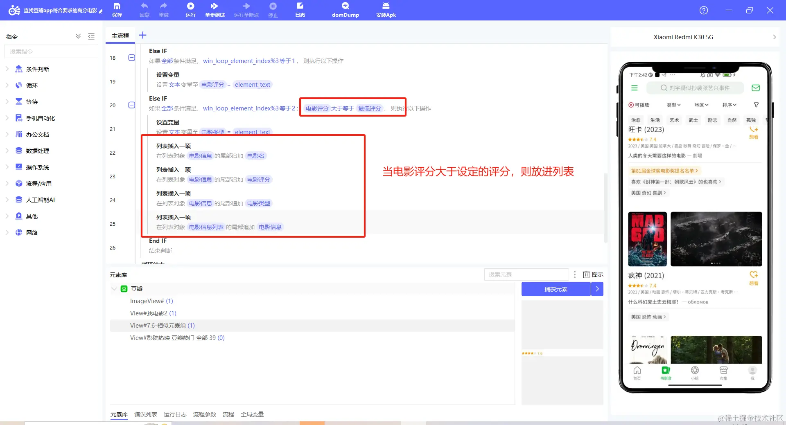786x425 pixels.
Task: Tap 书影音 tab icon in phone preview
Action: [x=666, y=373]
